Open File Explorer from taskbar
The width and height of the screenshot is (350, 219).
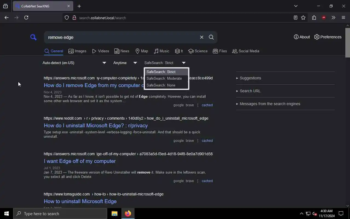click(x=114, y=214)
